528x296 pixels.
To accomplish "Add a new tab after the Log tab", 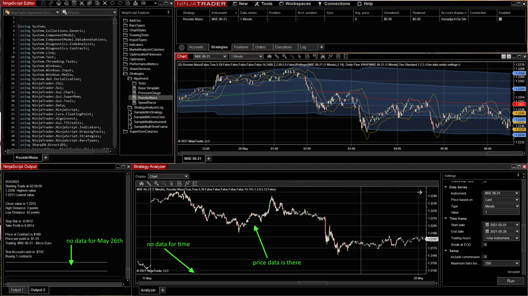I will [x=321, y=47].
